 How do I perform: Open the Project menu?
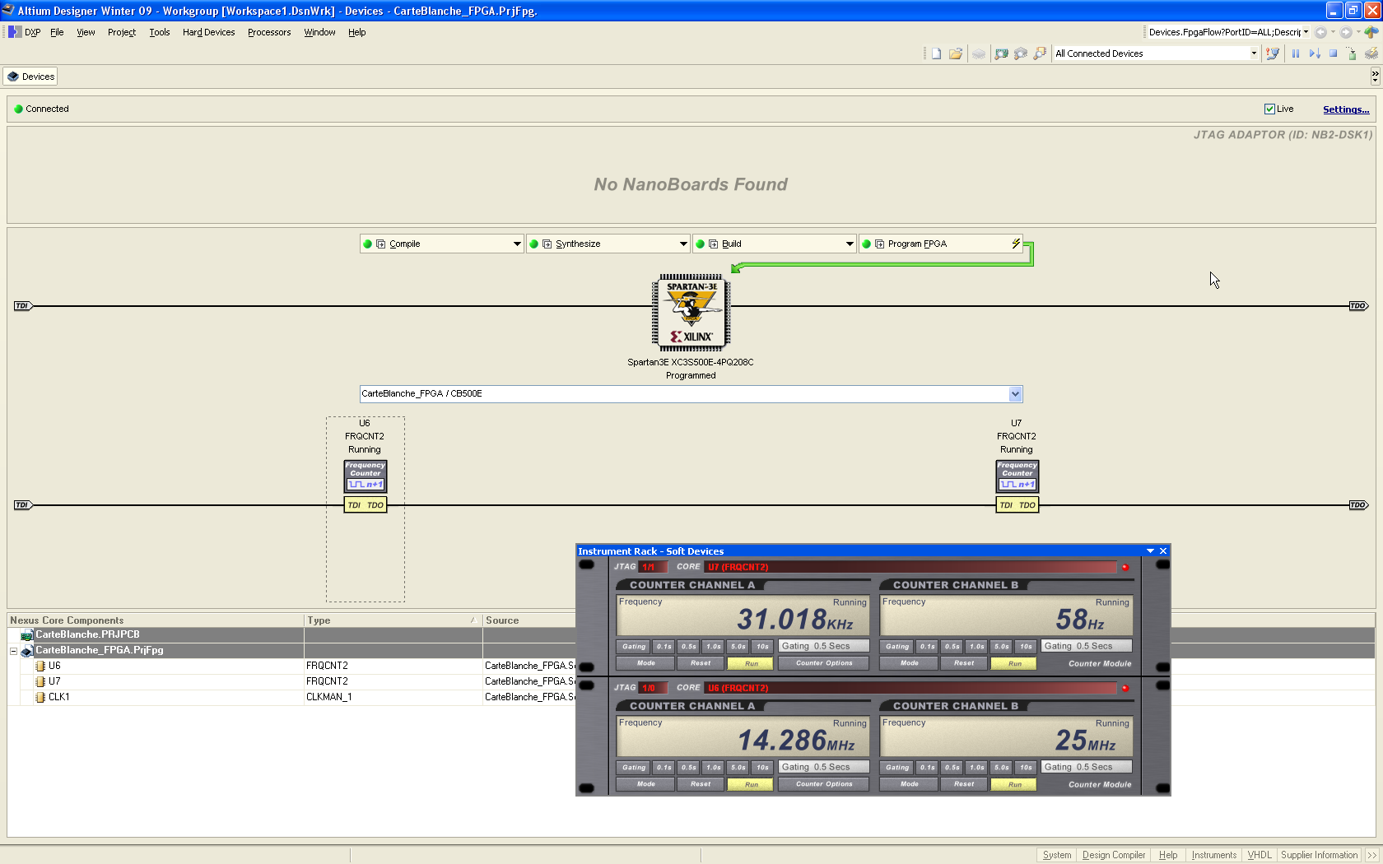click(122, 32)
